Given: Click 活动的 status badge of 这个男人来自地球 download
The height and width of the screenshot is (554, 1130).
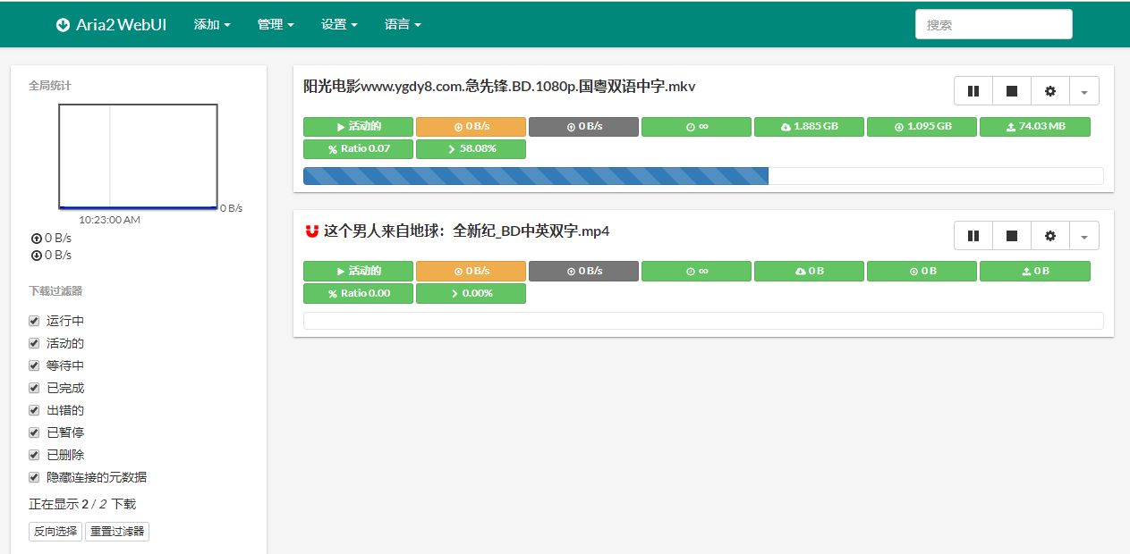Looking at the screenshot, I should 358,271.
